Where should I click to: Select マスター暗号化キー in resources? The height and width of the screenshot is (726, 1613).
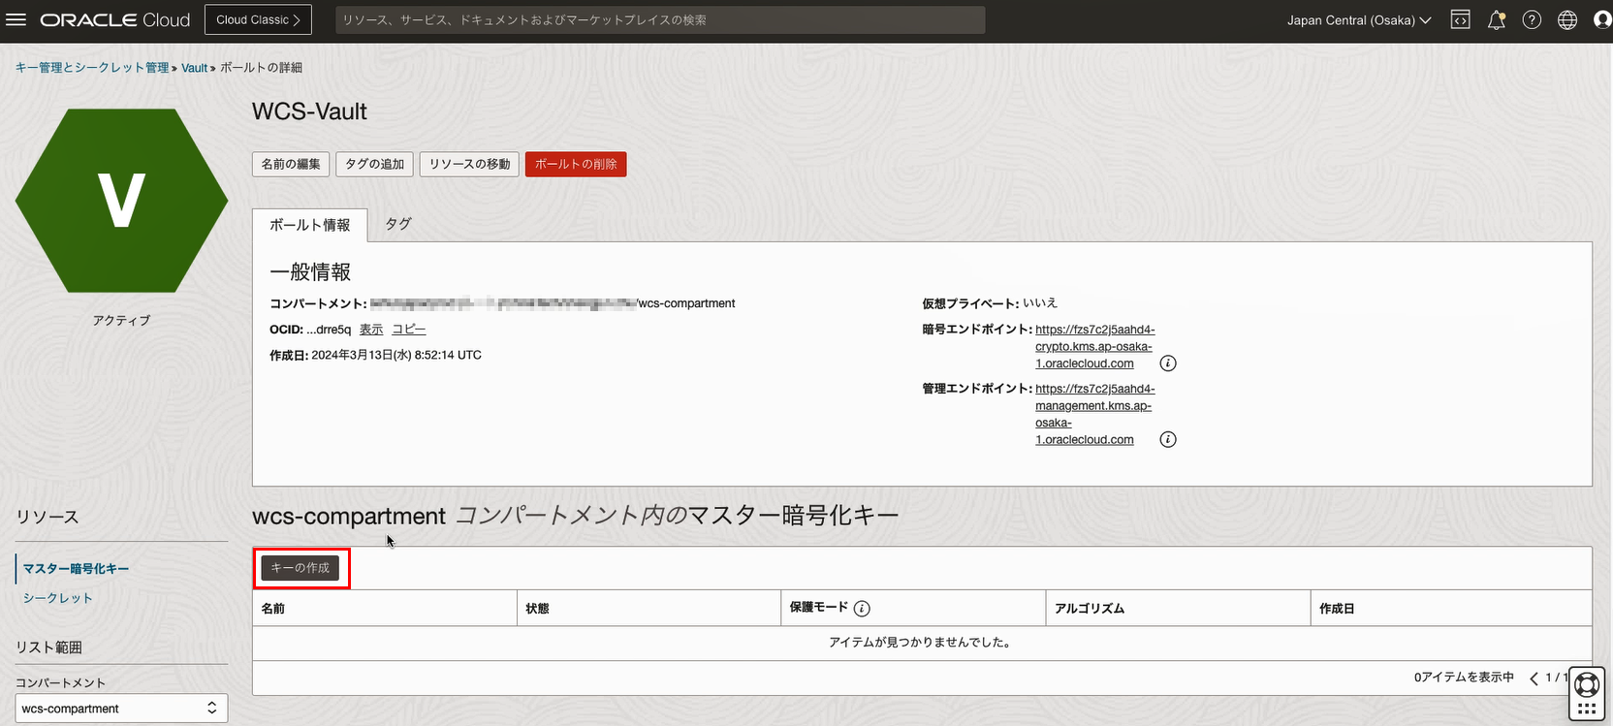(x=76, y=569)
